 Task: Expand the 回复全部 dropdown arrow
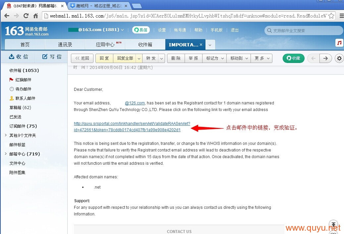point(139,58)
